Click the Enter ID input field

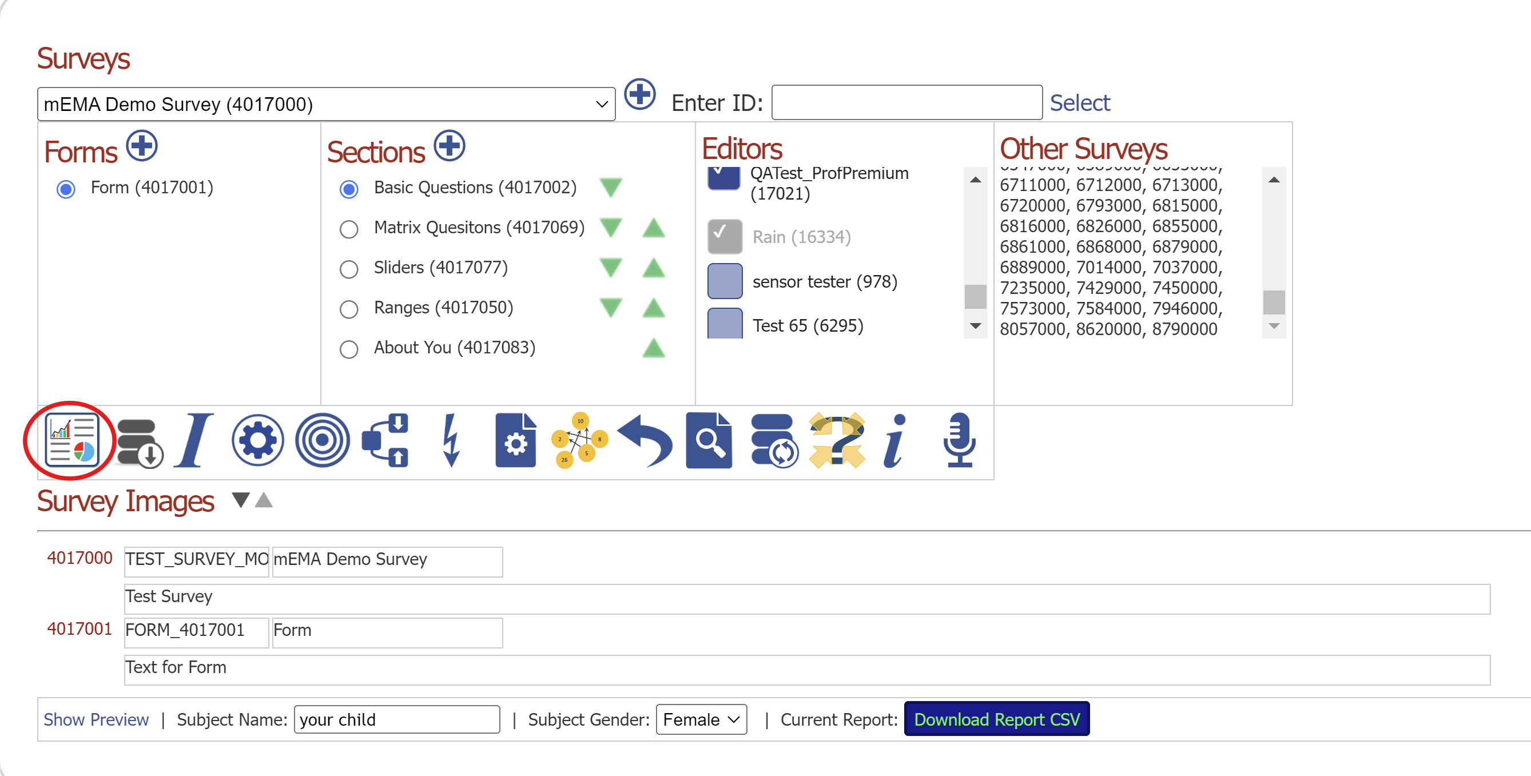tap(906, 103)
